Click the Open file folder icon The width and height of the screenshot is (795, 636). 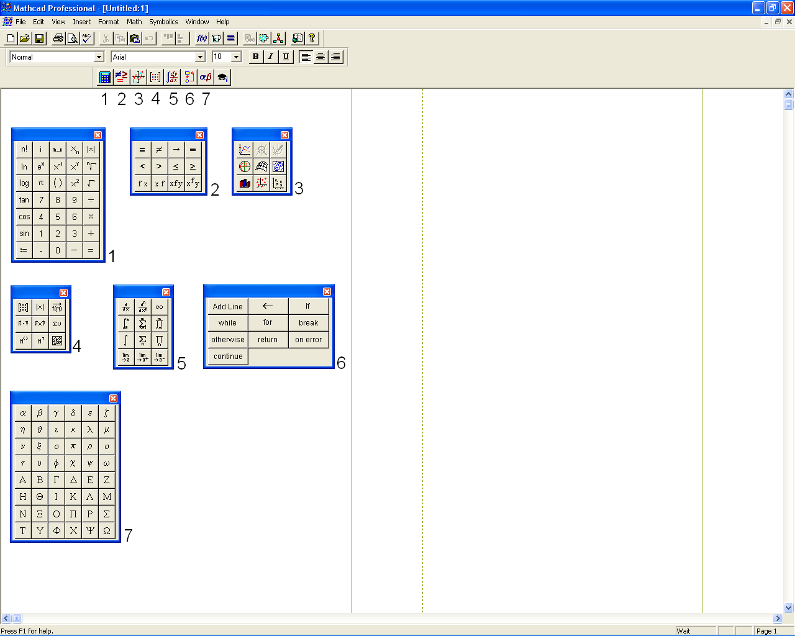tap(25, 39)
